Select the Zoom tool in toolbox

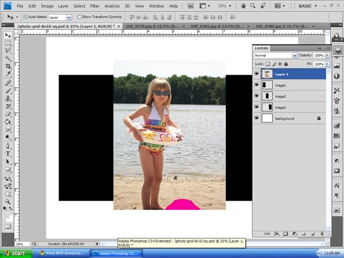click(x=8, y=201)
